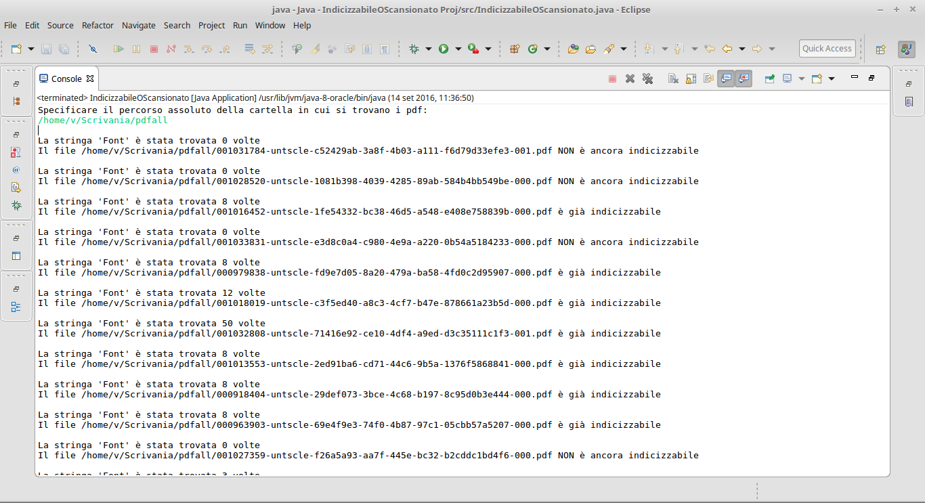Open the Navigate menu
The image size is (925, 503).
(x=139, y=25)
